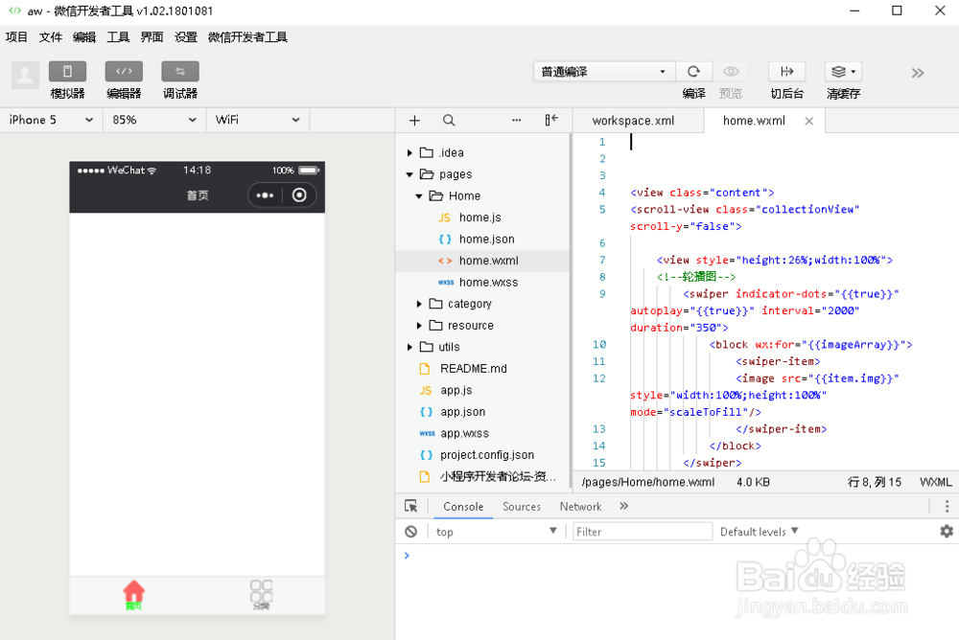Click the 行 8, 列 15 cursor position

point(874,482)
